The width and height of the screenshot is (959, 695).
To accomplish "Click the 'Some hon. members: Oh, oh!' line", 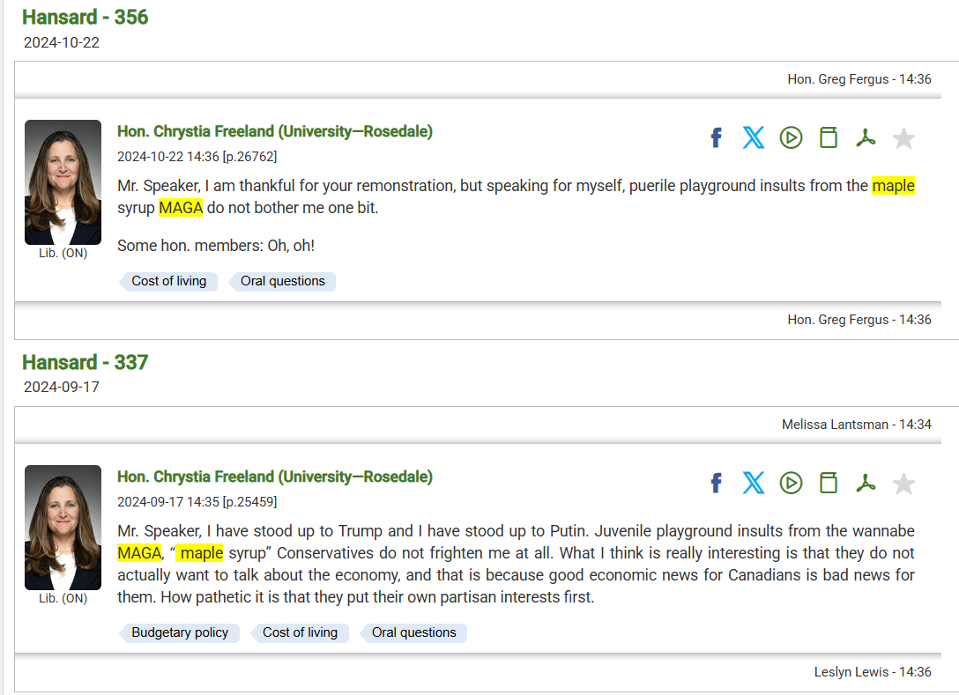I will point(216,246).
